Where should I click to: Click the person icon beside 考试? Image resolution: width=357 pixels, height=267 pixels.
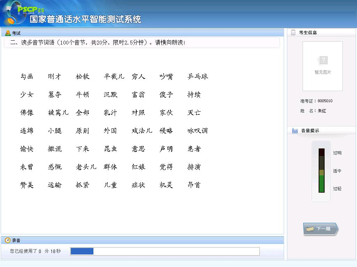[8, 33]
